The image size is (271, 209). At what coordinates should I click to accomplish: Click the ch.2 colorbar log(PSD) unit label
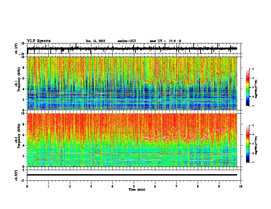point(256,145)
